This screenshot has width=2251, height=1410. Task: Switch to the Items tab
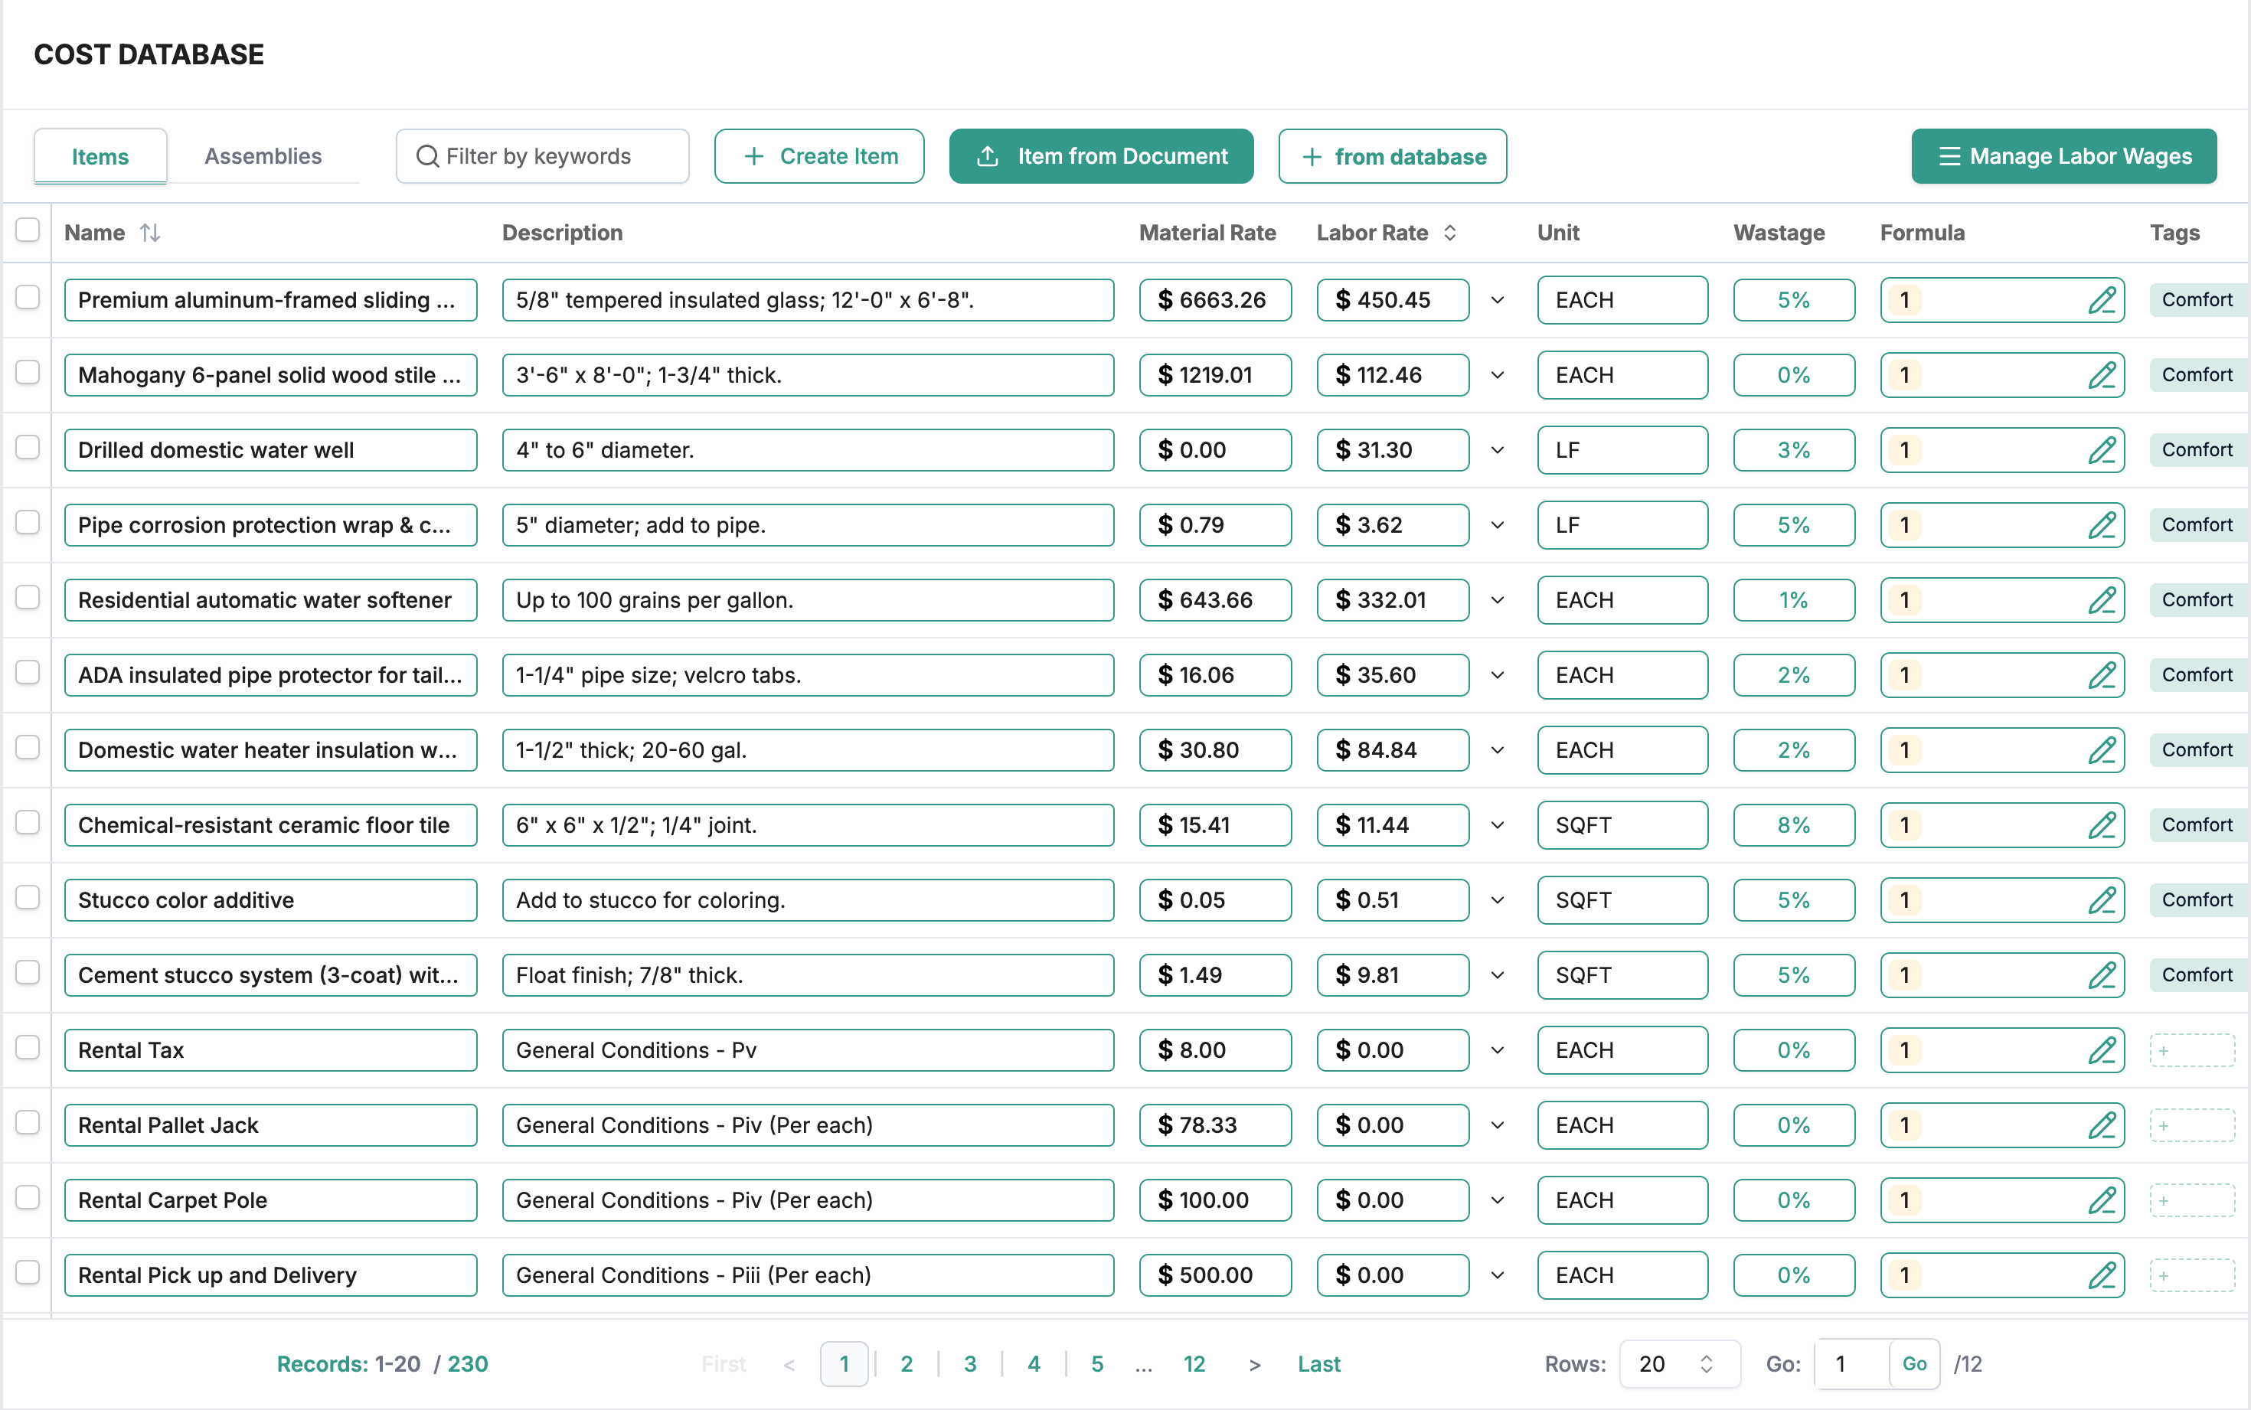coord(101,157)
